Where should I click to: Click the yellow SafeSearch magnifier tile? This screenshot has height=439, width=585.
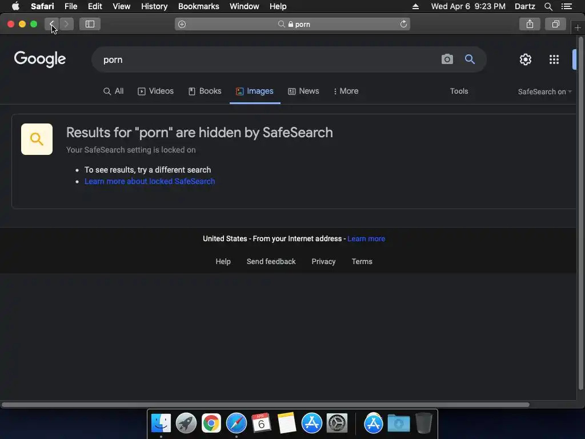click(37, 139)
